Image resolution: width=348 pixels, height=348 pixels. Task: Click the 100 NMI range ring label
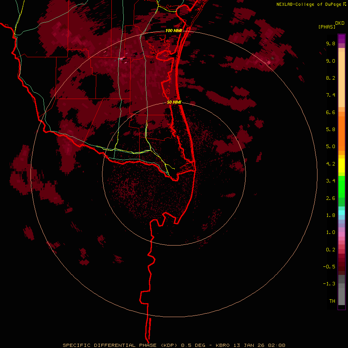[x=174, y=31]
